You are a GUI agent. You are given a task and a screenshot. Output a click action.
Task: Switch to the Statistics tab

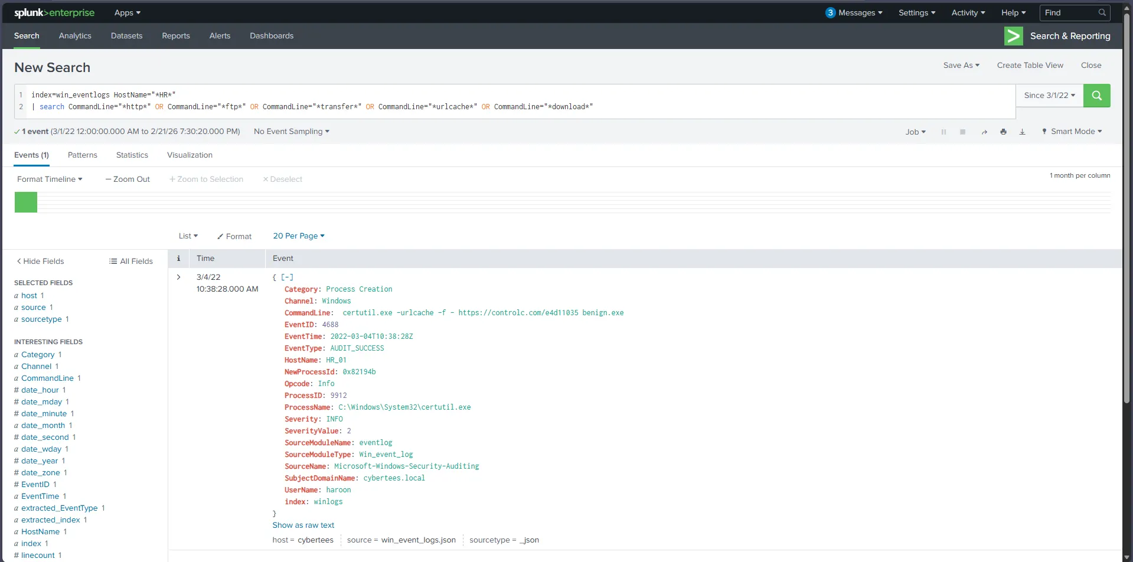[132, 155]
